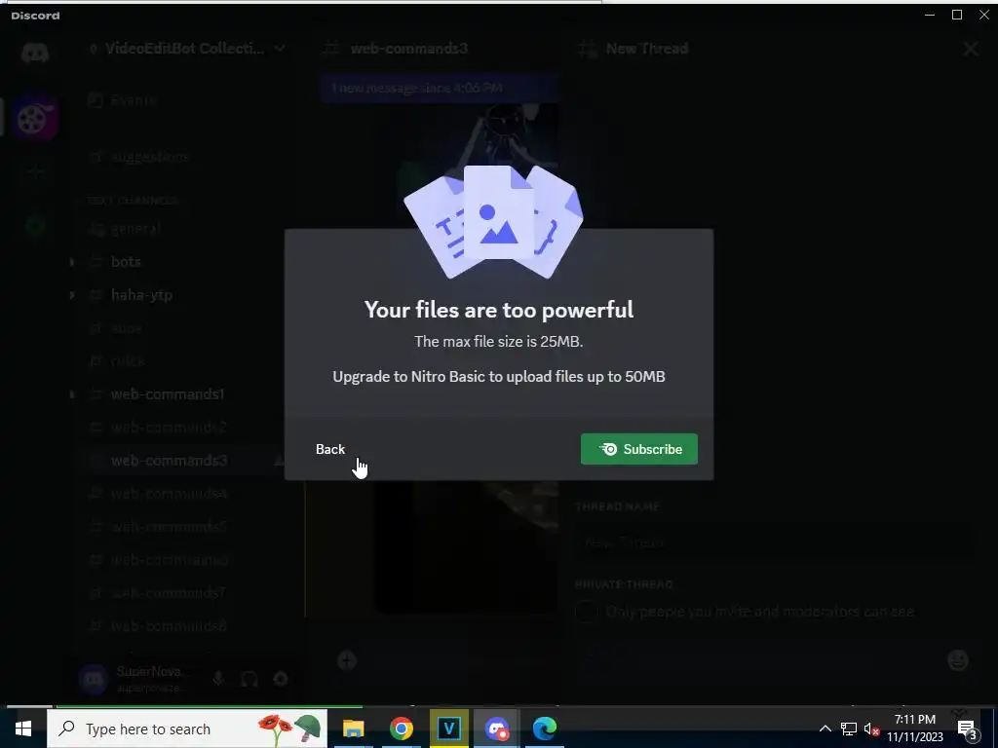Click the network tray icon
998x748 pixels.
849,729
